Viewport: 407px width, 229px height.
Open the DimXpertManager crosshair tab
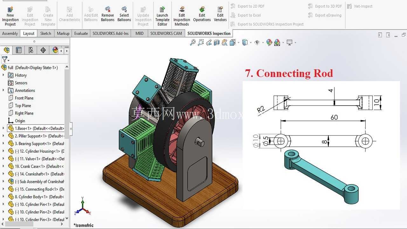pyautogui.click(x=43, y=50)
